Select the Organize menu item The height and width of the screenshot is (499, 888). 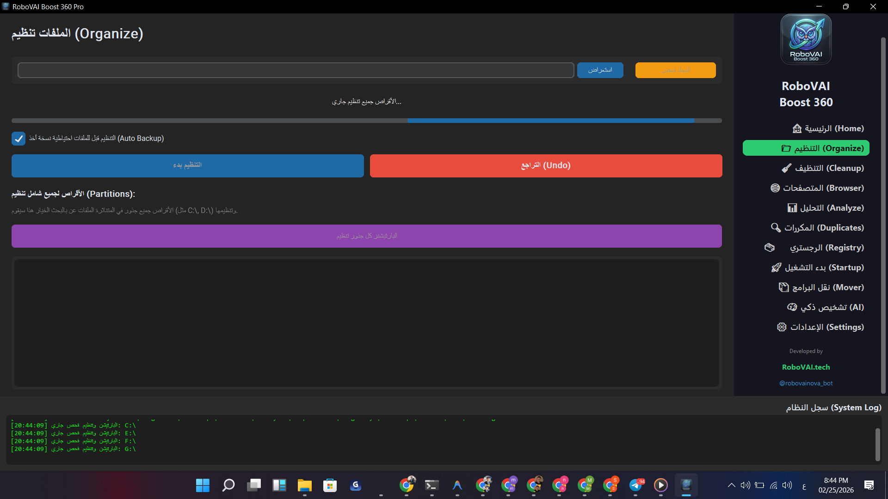806,148
